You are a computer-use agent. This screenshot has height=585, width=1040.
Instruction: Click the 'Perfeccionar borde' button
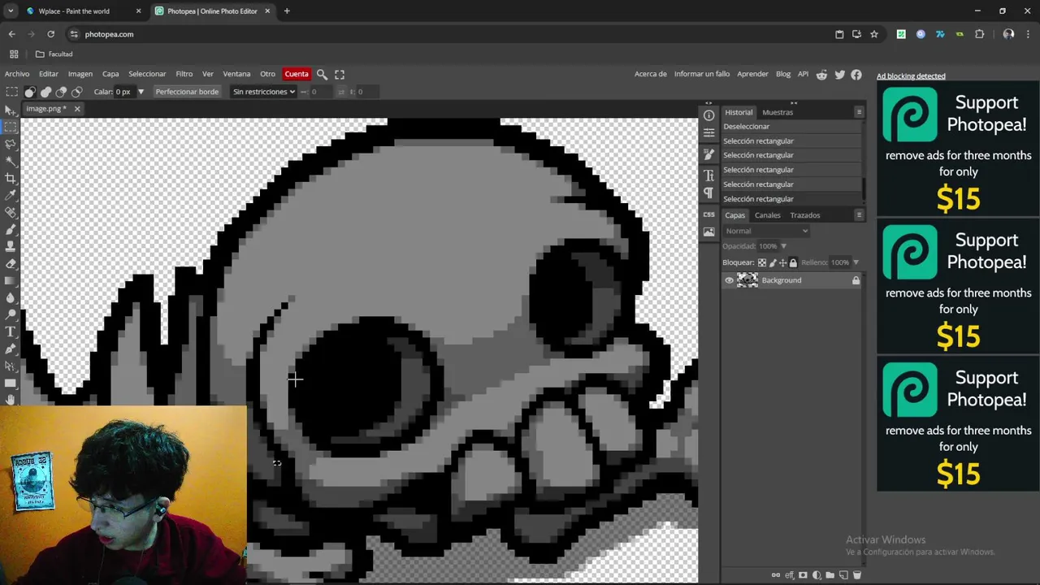187,92
